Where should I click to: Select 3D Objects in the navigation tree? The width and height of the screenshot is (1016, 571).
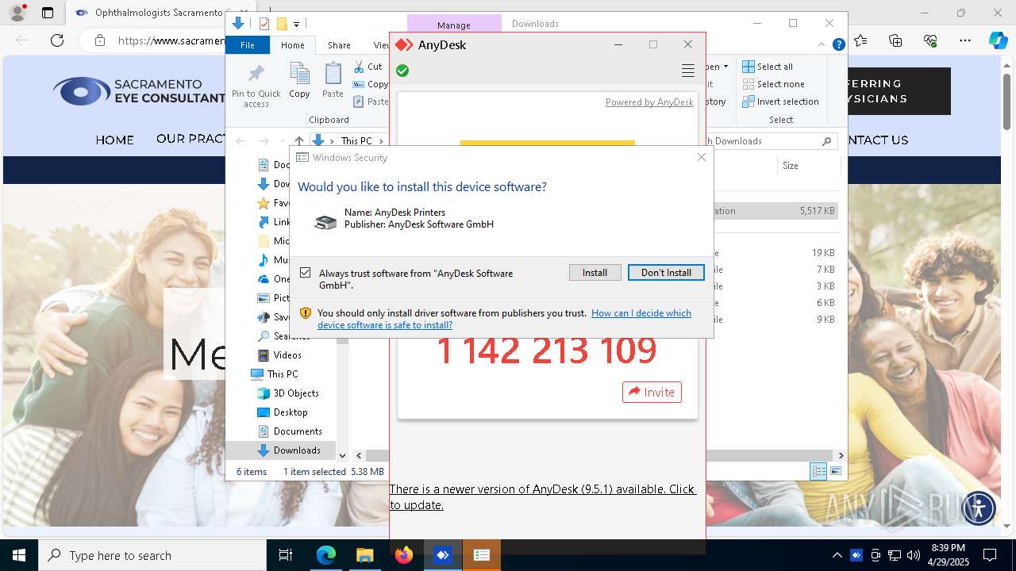(296, 393)
